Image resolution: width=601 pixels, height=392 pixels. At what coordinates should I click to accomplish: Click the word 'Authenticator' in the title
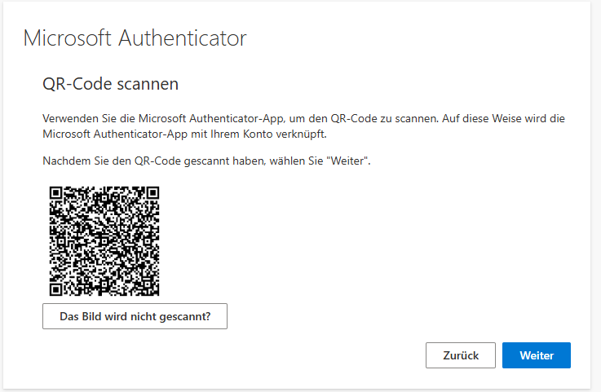point(183,38)
